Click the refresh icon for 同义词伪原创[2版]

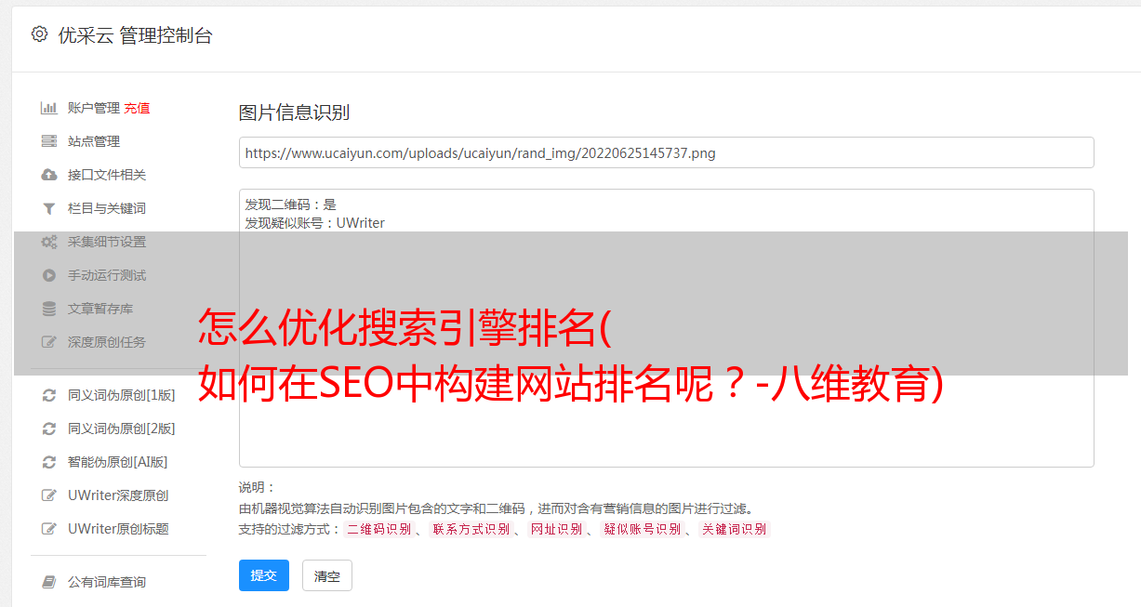pos(49,429)
